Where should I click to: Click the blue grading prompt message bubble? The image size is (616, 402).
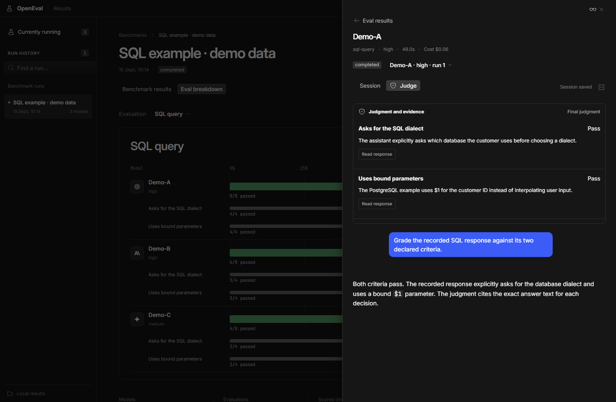click(471, 245)
